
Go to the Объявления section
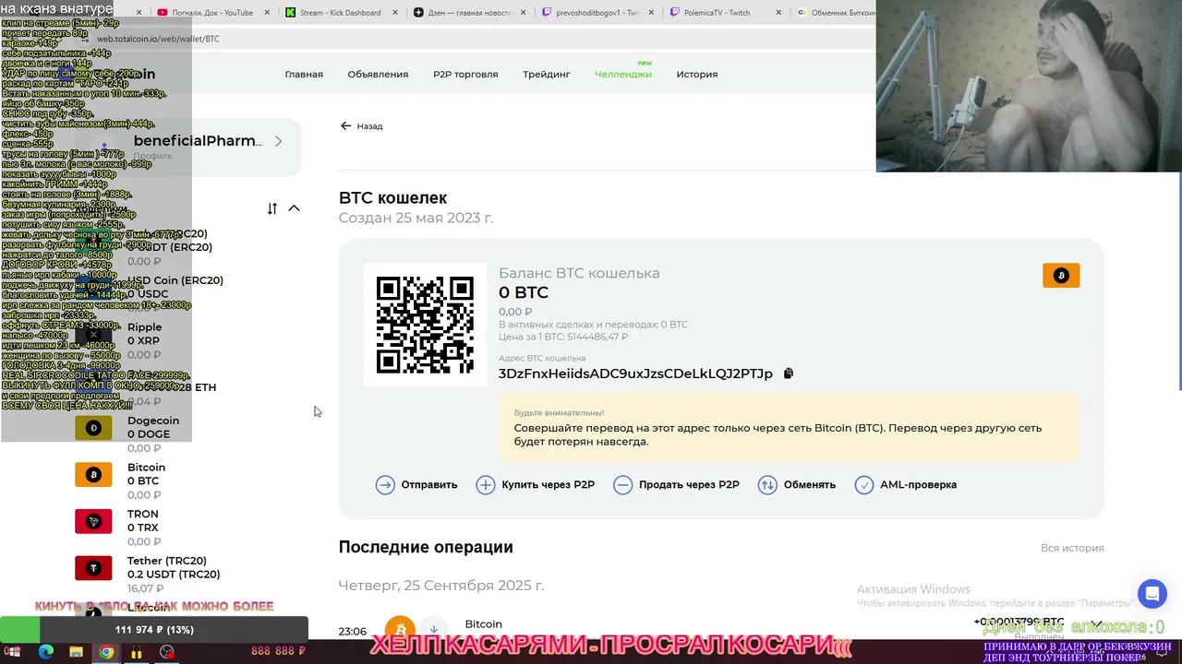tap(378, 74)
